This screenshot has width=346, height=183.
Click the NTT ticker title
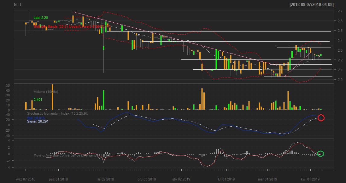(x=18, y=4)
